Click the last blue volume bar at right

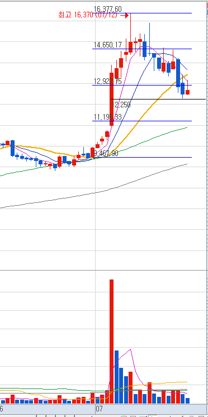(x=188, y=401)
